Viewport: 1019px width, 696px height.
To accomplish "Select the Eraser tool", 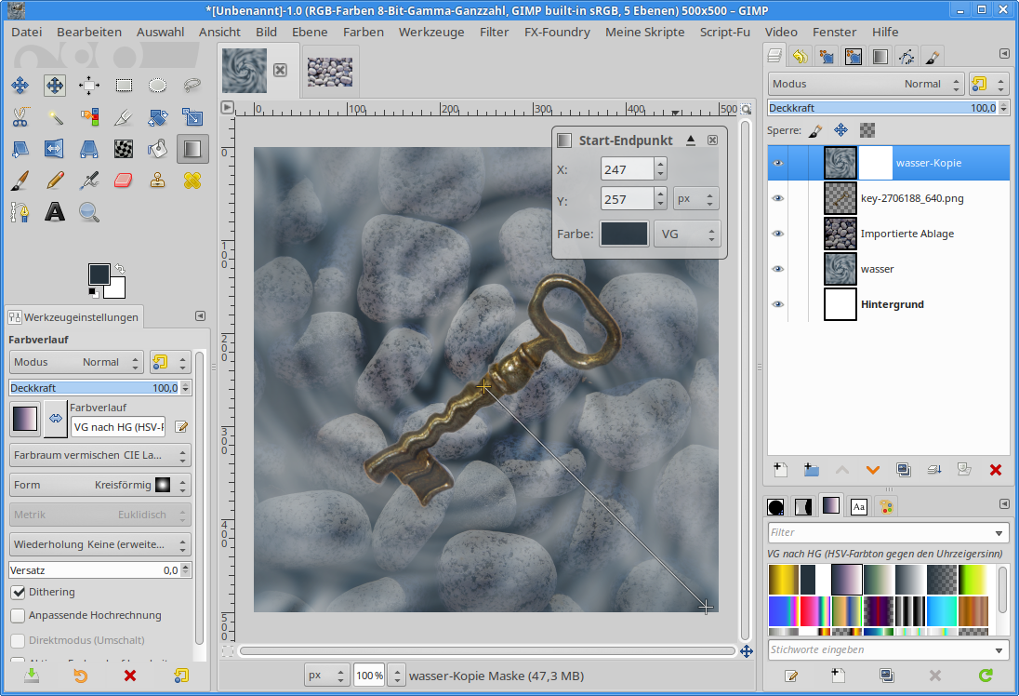I will point(124,181).
